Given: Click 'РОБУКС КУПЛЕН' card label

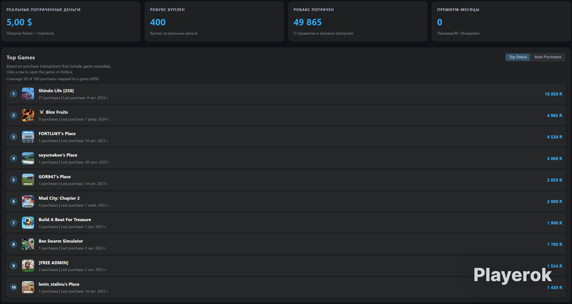Looking at the screenshot, I should pos(167,10).
